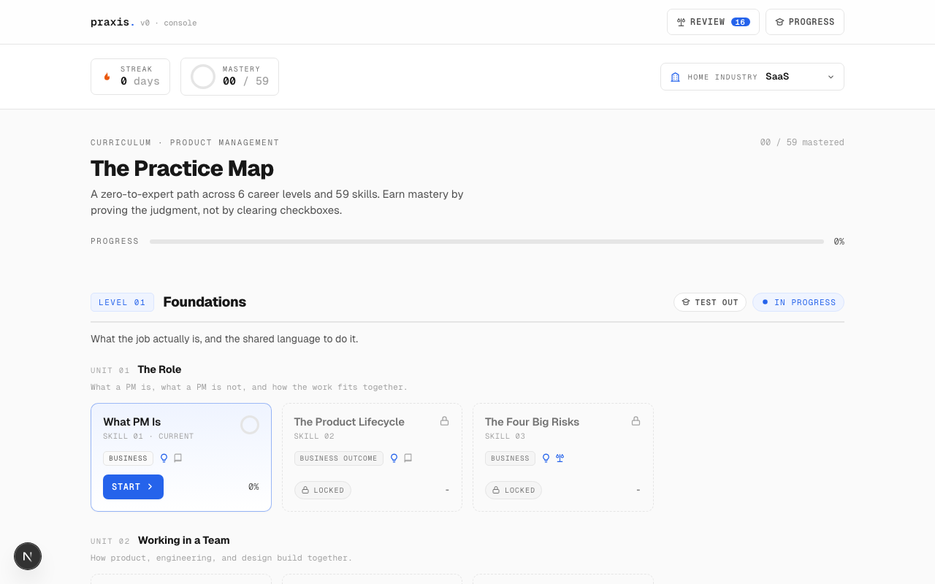Click the v0 · console label
Viewport: 935px width, 584px height.
point(169,23)
